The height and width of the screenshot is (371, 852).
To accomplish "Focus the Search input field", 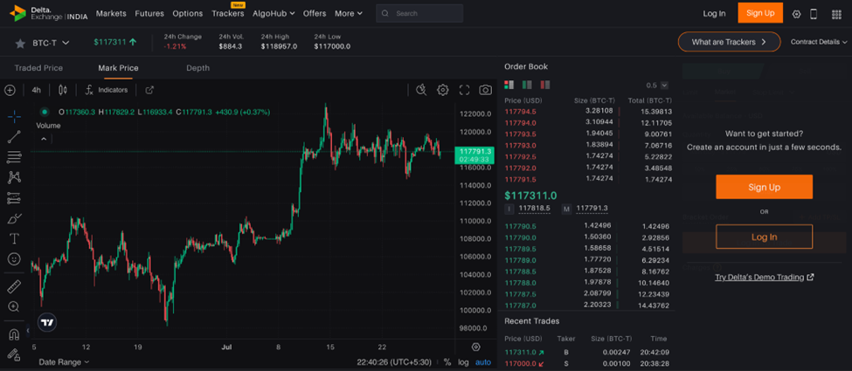I will (419, 14).
